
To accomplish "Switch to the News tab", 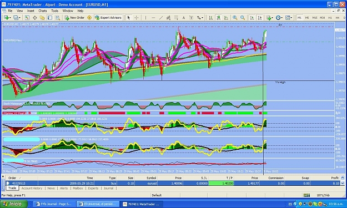I will 51,189.
